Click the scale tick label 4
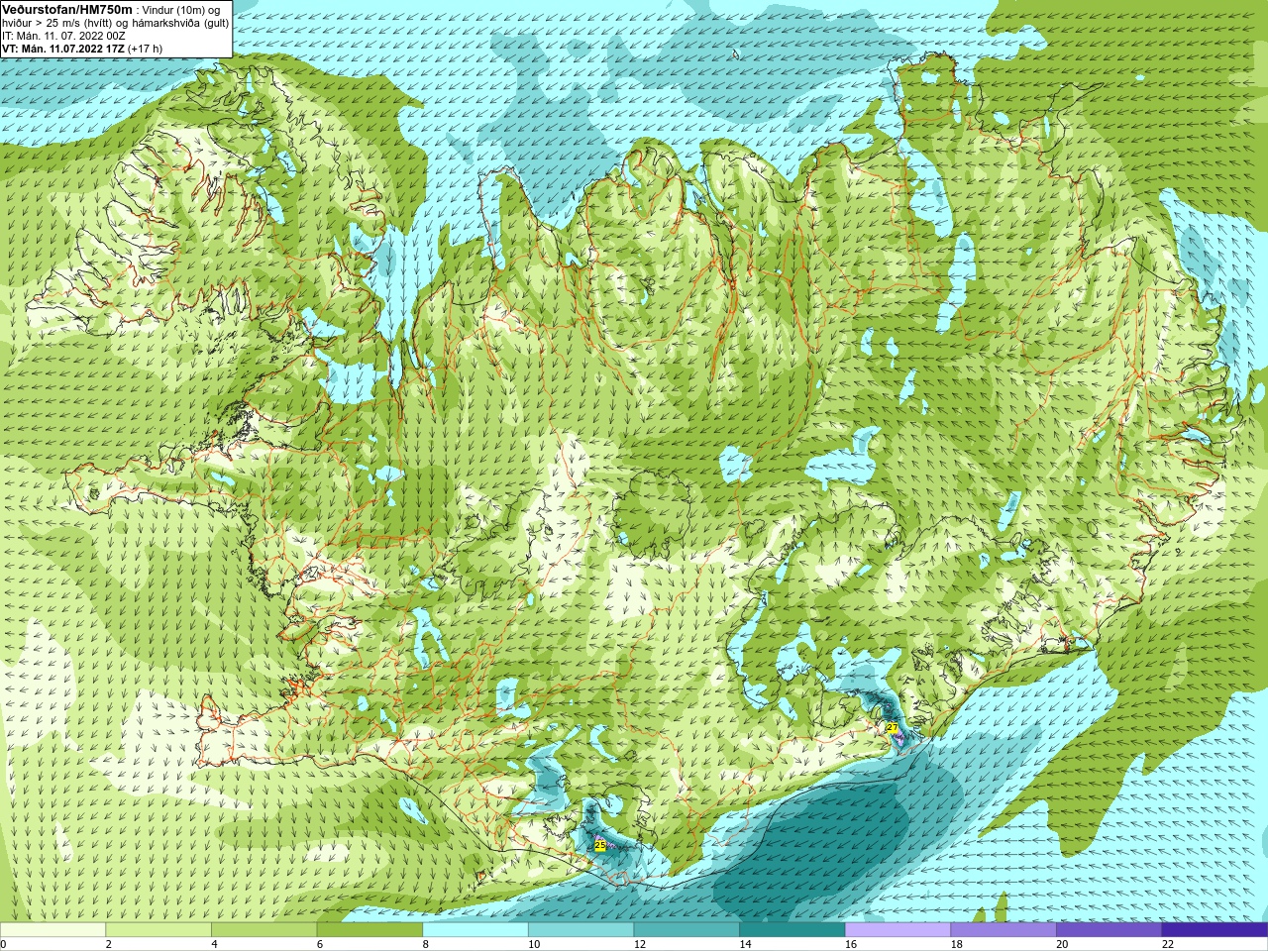The width and height of the screenshot is (1268, 951). tap(214, 944)
